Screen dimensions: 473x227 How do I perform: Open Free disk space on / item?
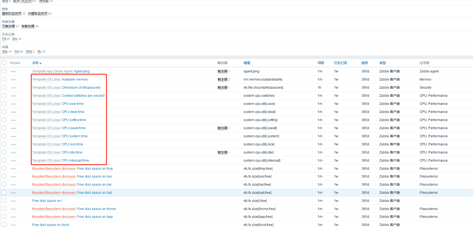click(x=47, y=201)
